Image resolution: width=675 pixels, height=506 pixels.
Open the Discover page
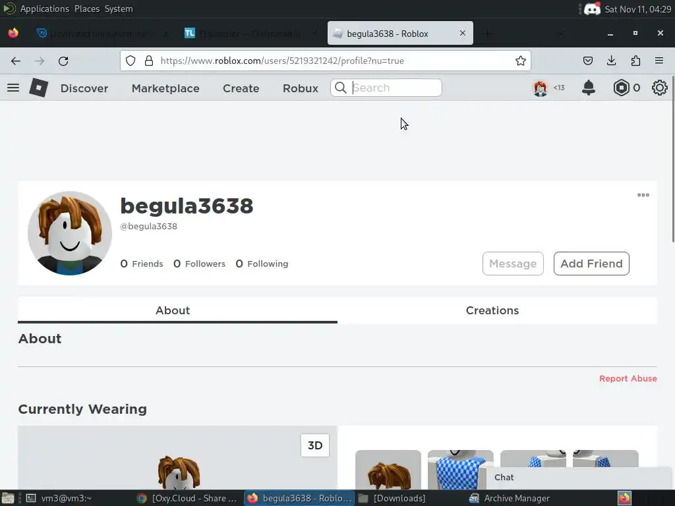(x=84, y=88)
